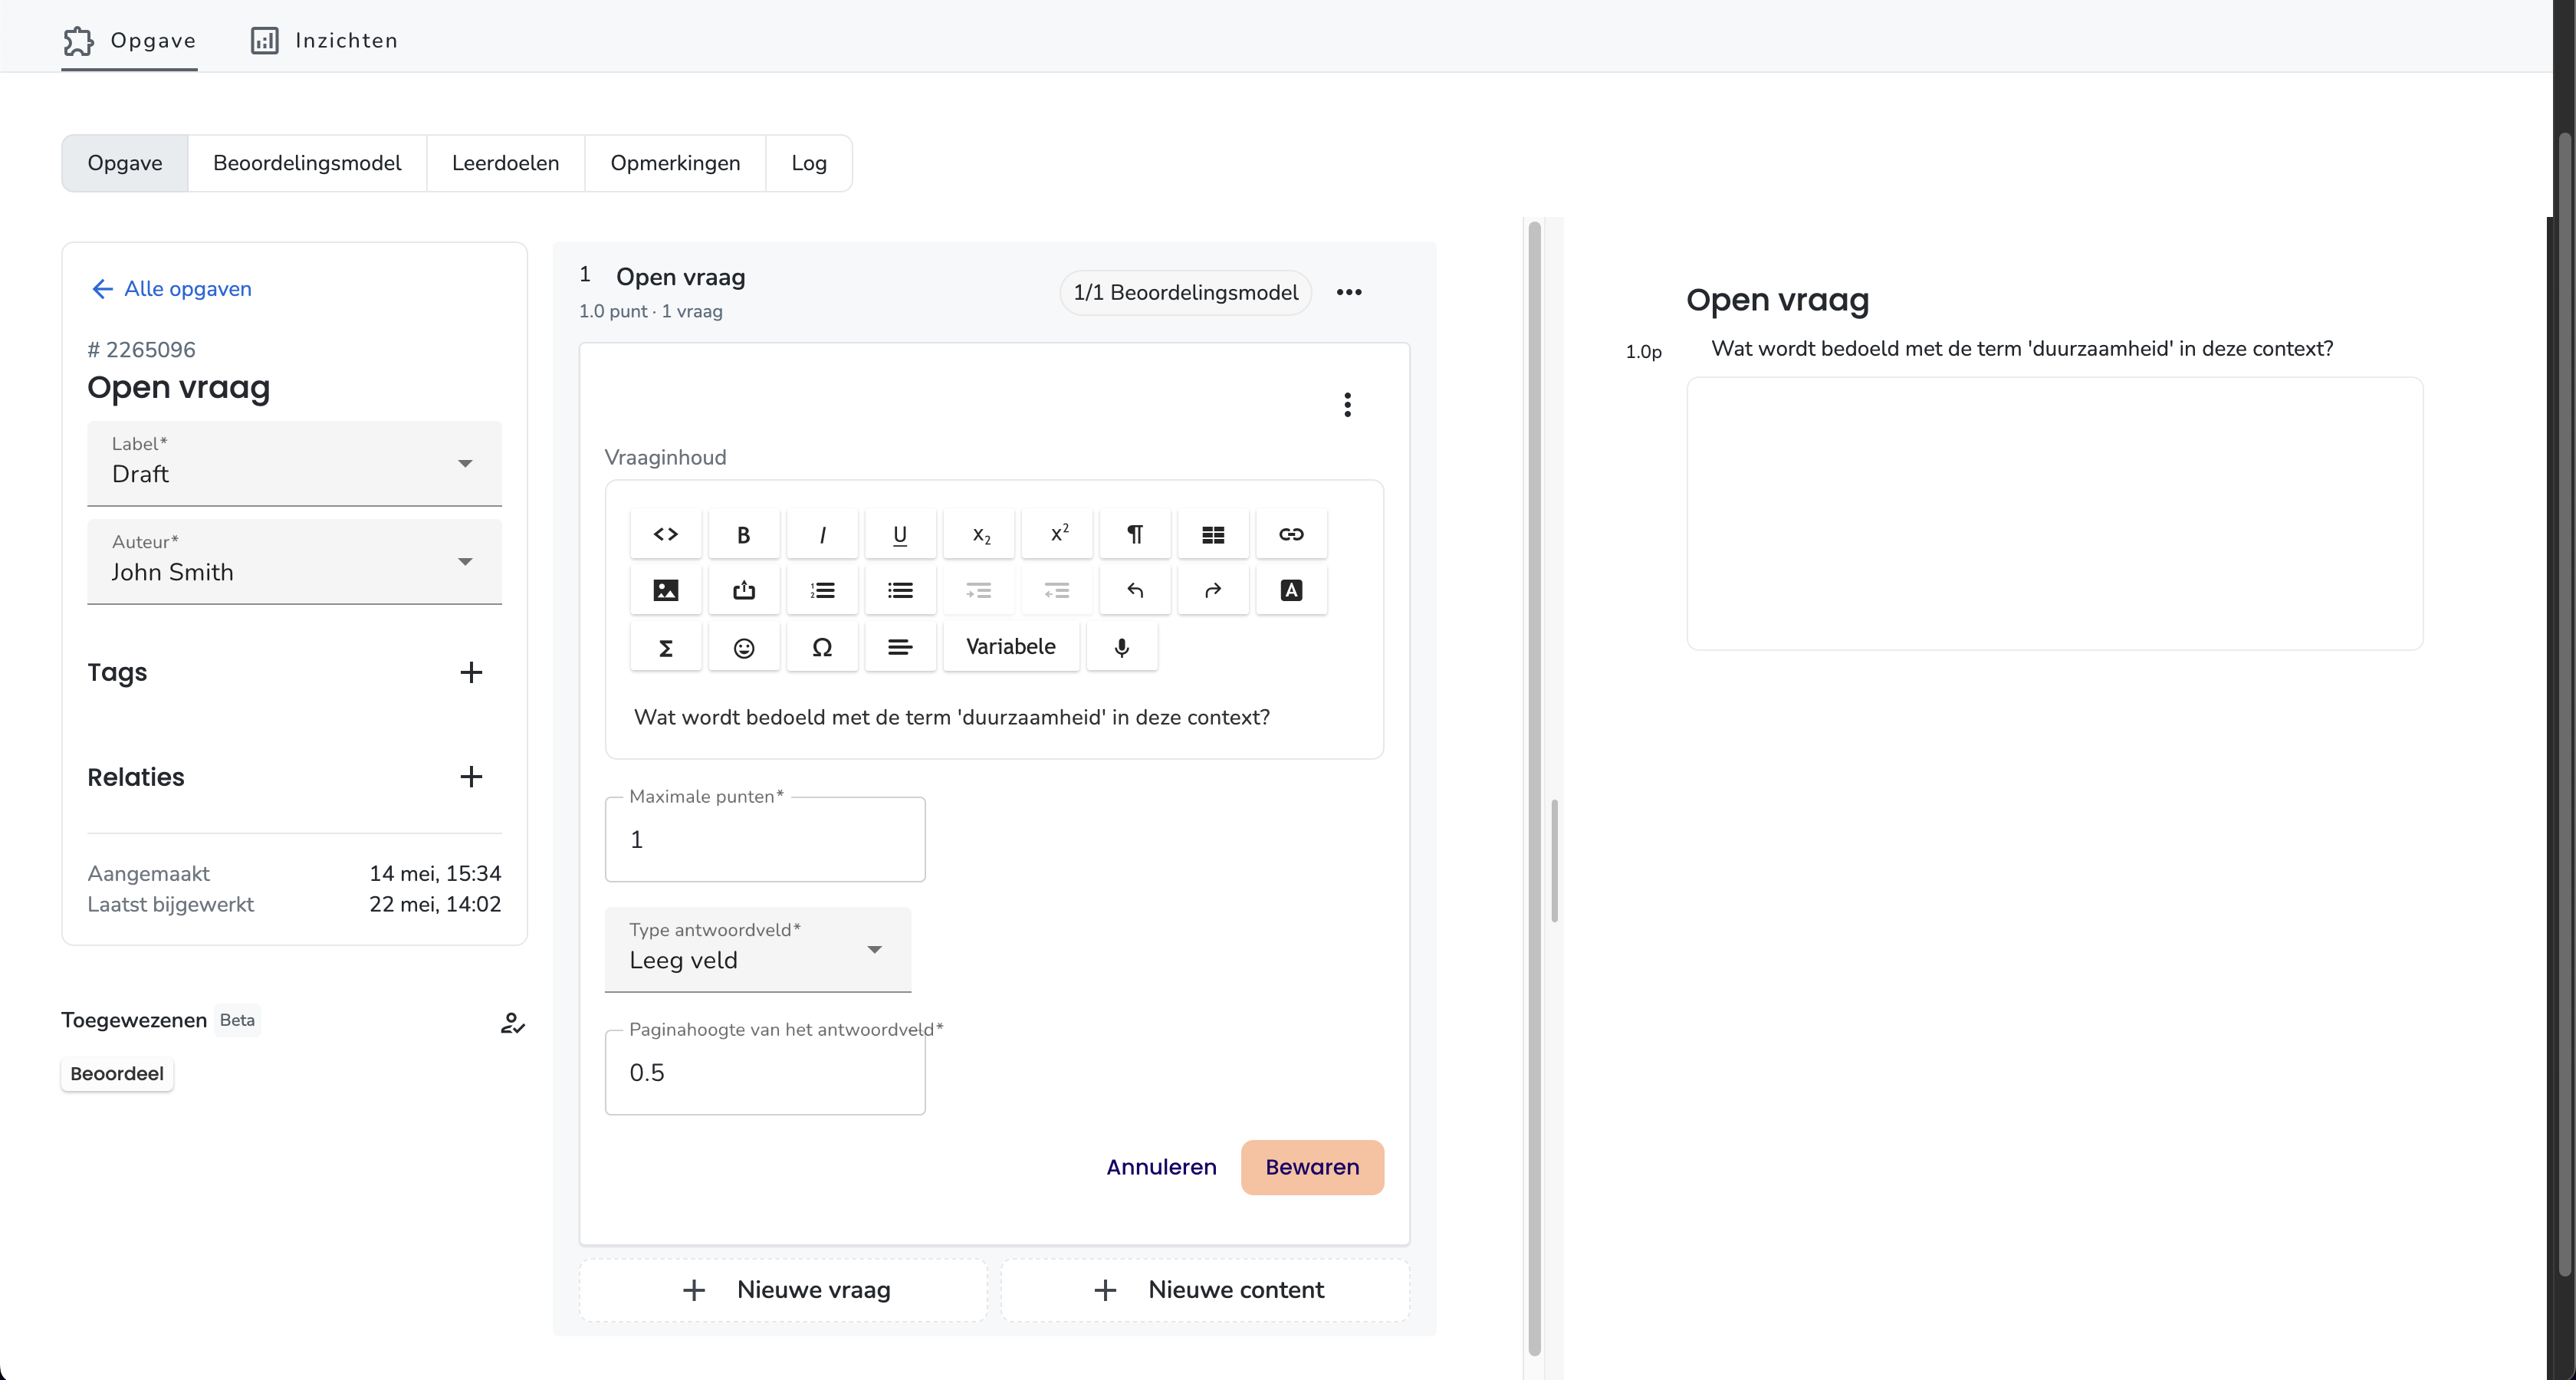Add a Nieuwe vraag
This screenshot has height=1380, width=2576.
point(783,1290)
